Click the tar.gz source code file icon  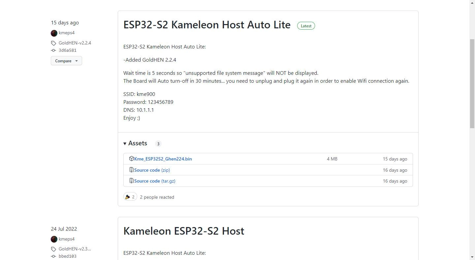(131, 181)
